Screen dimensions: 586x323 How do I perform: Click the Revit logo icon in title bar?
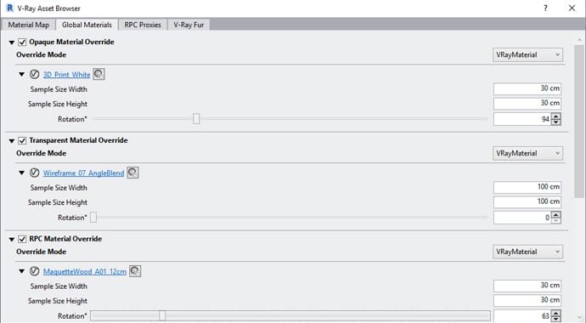coord(10,8)
